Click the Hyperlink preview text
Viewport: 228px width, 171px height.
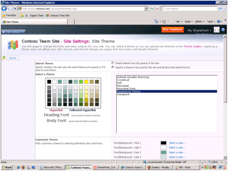coord(56,110)
